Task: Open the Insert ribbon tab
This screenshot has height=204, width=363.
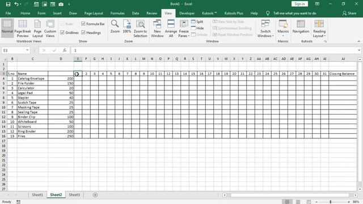Action: [x=57, y=14]
